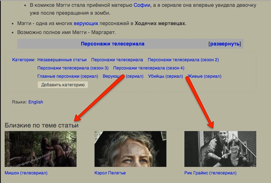
Task: Click the Мишон article thumbnail image
Action: [41, 149]
